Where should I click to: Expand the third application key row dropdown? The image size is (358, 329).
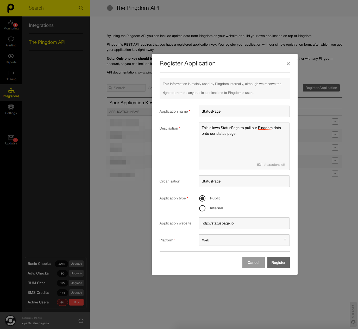click(335, 148)
